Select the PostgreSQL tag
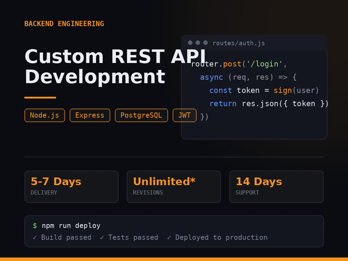 [x=141, y=116]
